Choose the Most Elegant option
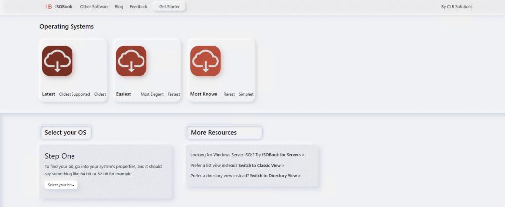Viewport: 505px width, 207px height. (152, 94)
